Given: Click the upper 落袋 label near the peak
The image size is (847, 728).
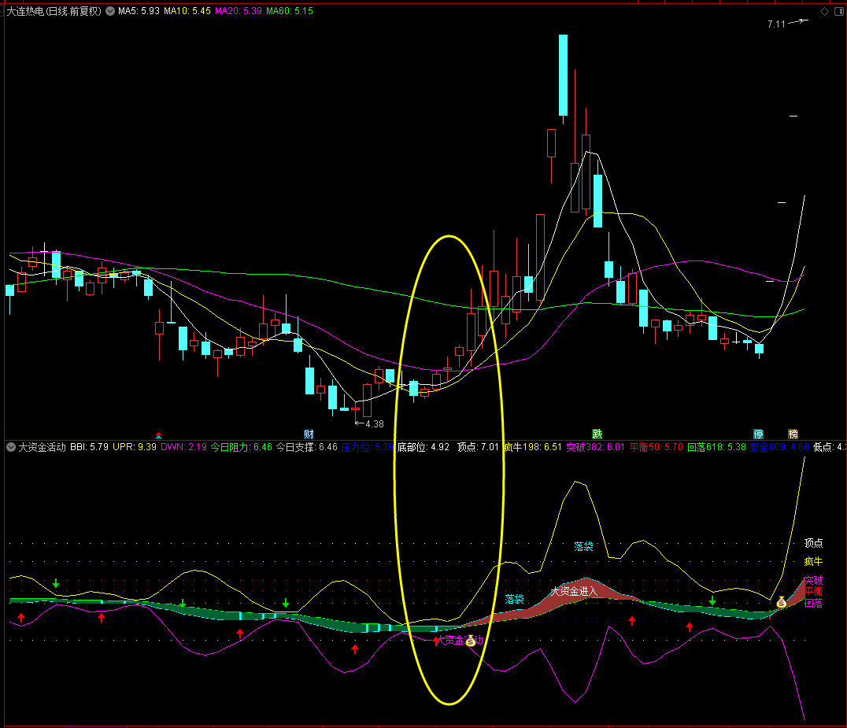Looking at the screenshot, I should coord(583,546).
